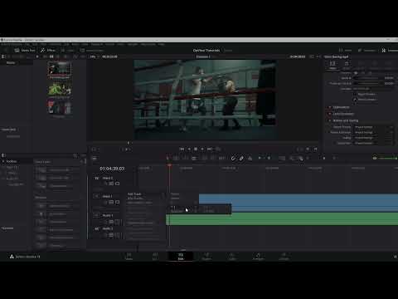398x299 pixels.
Task: Select the first media pool clip thumbnail
Action: click(60, 68)
